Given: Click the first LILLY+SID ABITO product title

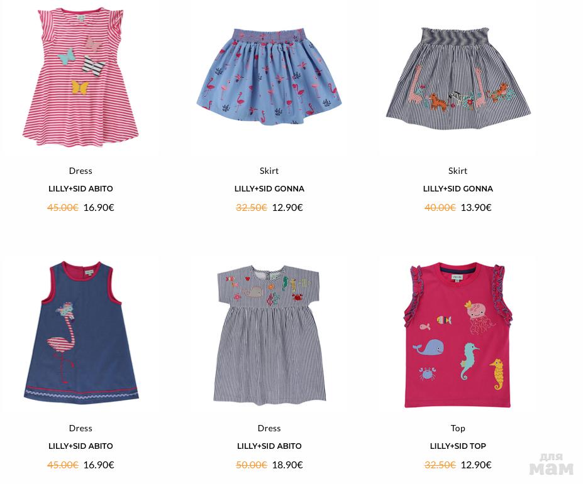Looking at the screenshot, I should tap(81, 188).
